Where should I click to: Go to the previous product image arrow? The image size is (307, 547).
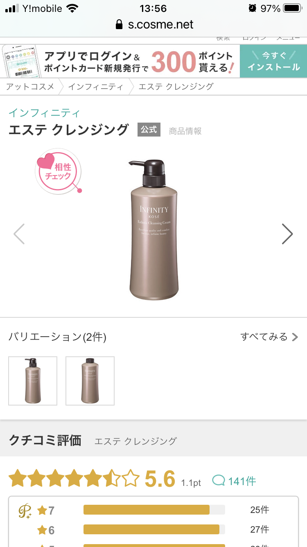[19, 234]
